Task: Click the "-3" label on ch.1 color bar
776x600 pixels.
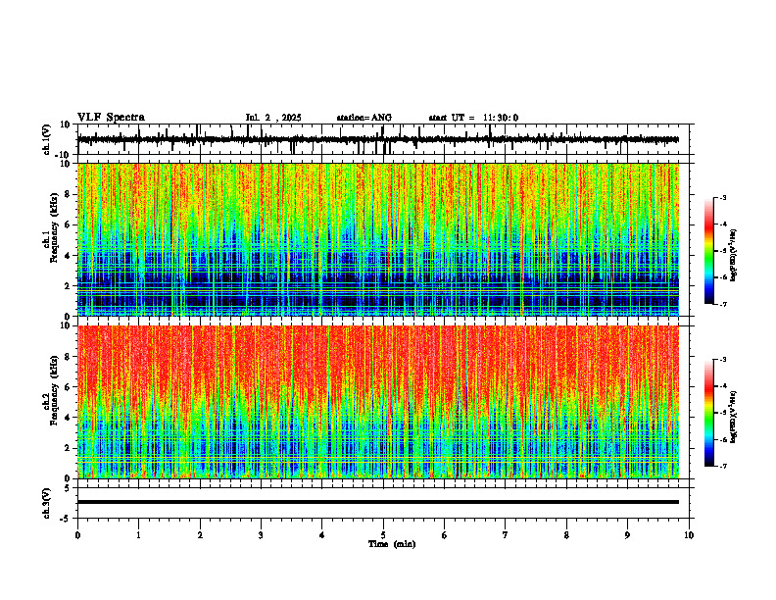Action: (x=722, y=197)
